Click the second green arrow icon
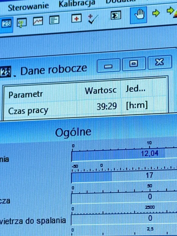The height and width of the screenshot is (236, 177). click(171, 10)
